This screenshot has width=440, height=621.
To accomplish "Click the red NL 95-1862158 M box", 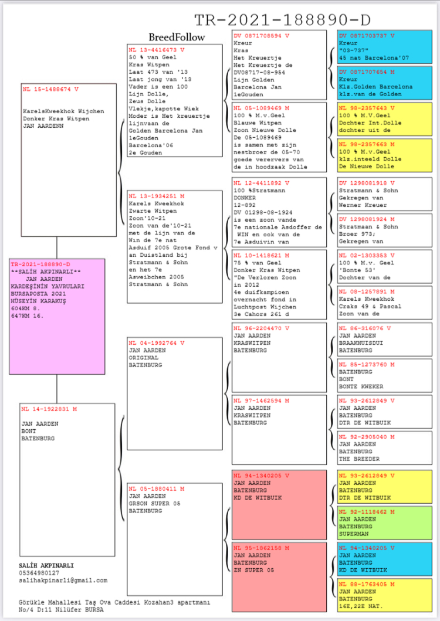I will [279, 577].
